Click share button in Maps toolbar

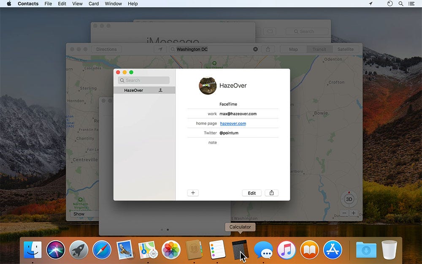pos(268,49)
